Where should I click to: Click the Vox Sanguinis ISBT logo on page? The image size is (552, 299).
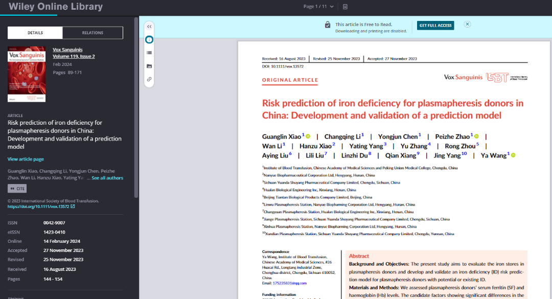point(486,77)
